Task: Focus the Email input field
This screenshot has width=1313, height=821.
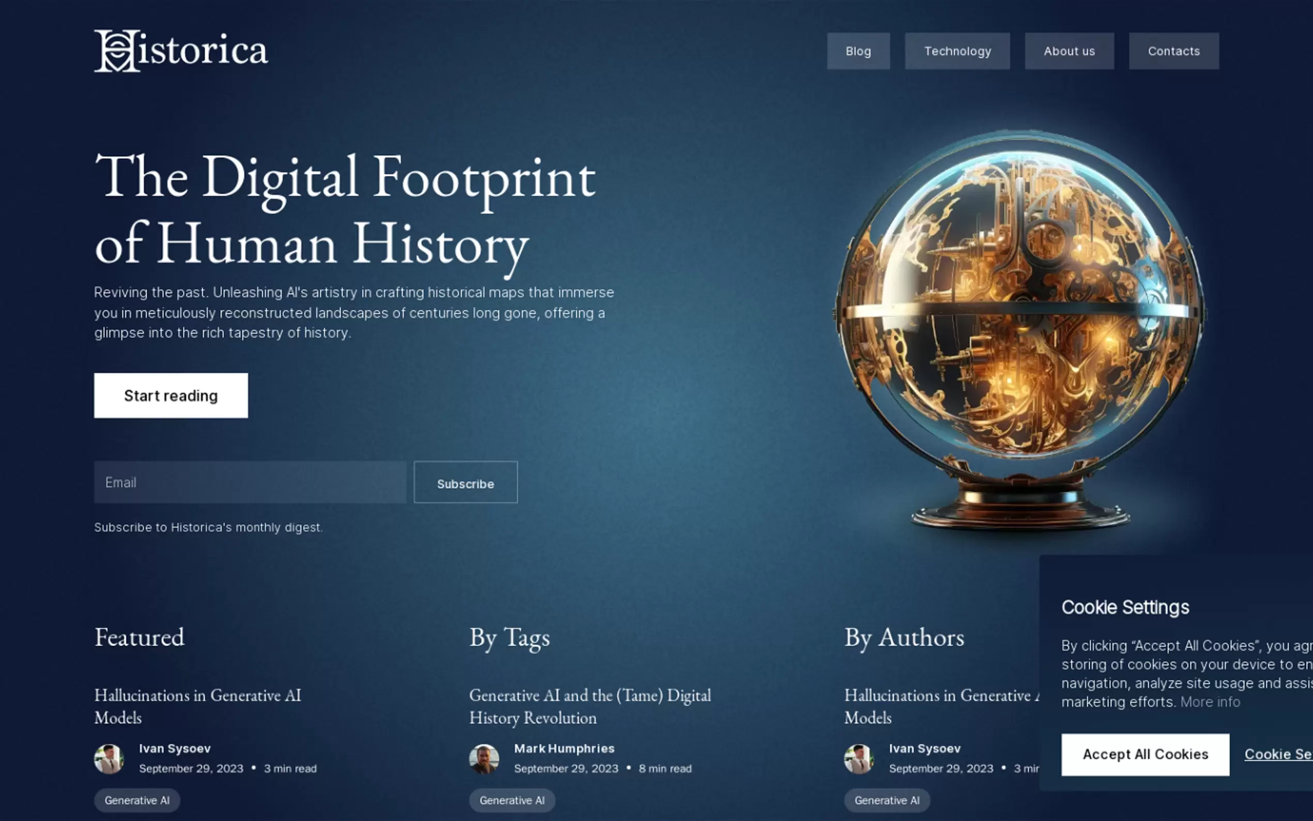Action: [x=250, y=482]
